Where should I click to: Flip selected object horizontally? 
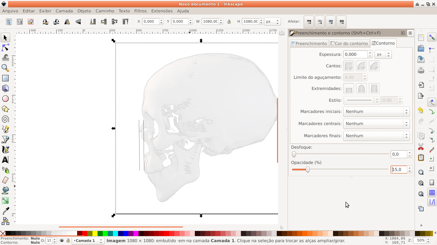coord(67,22)
